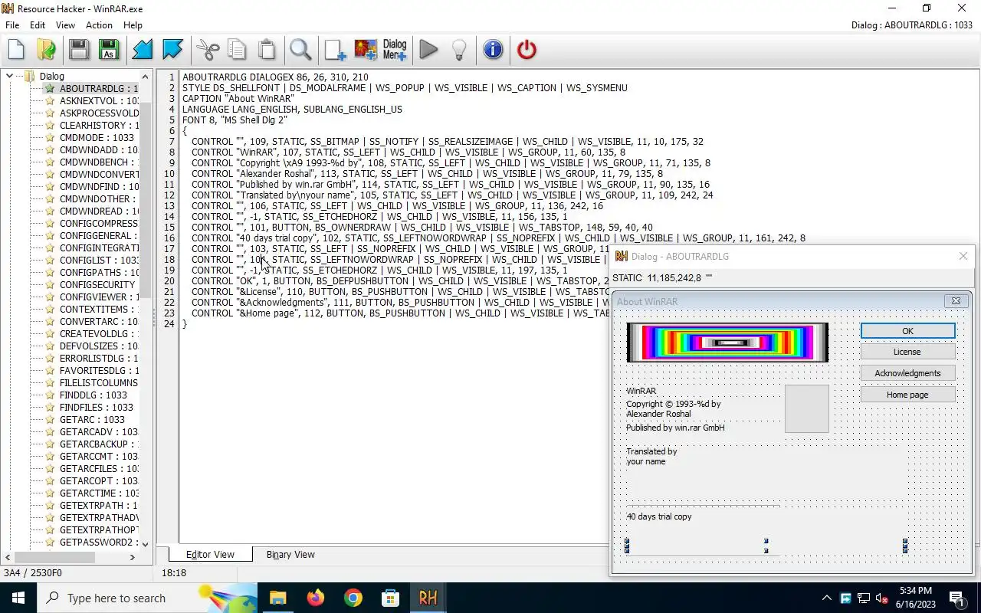Click OK button in About WinRAR preview
The width and height of the screenshot is (981, 613).
[907, 331]
